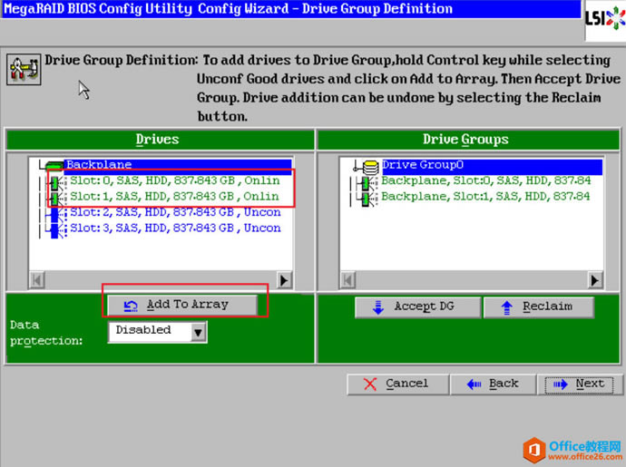Click the Add To Array button
The width and height of the screenshot is (626, 467).
[x=182, y=305]
